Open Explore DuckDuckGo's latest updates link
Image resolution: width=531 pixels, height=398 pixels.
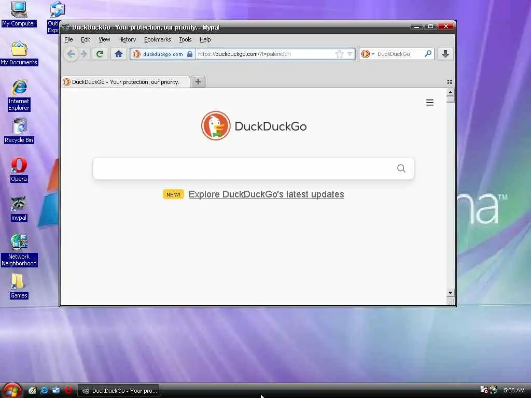(266, 194)
